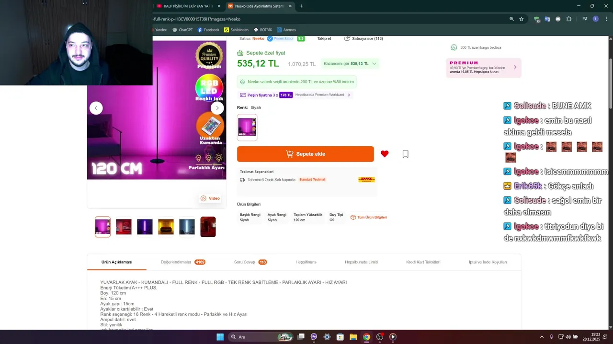Screen dimensions: 613x344
Task: Play the product Video
Action: pos(210,198)
